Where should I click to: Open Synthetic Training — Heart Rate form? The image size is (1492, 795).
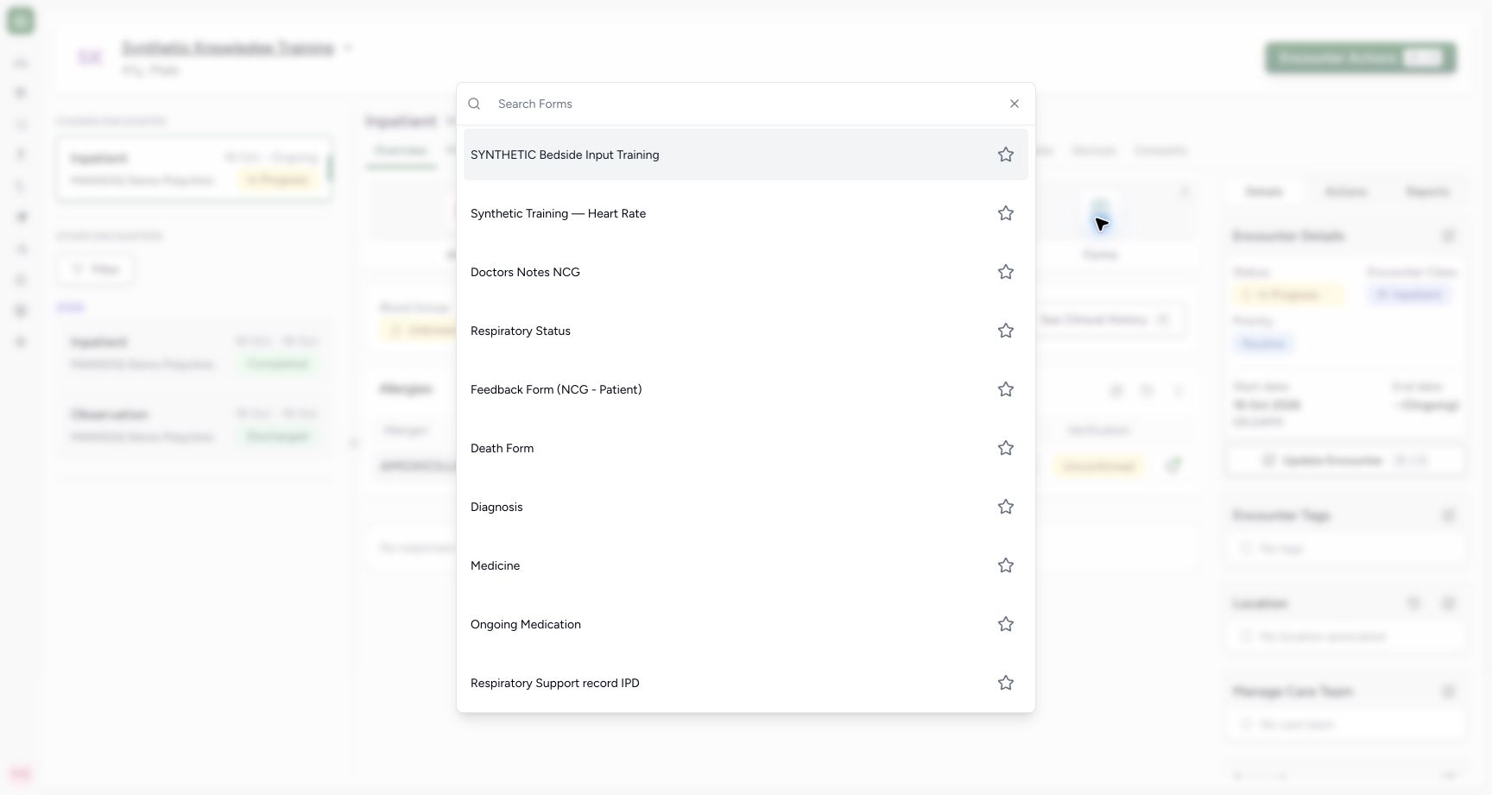[x=746, y=213]
